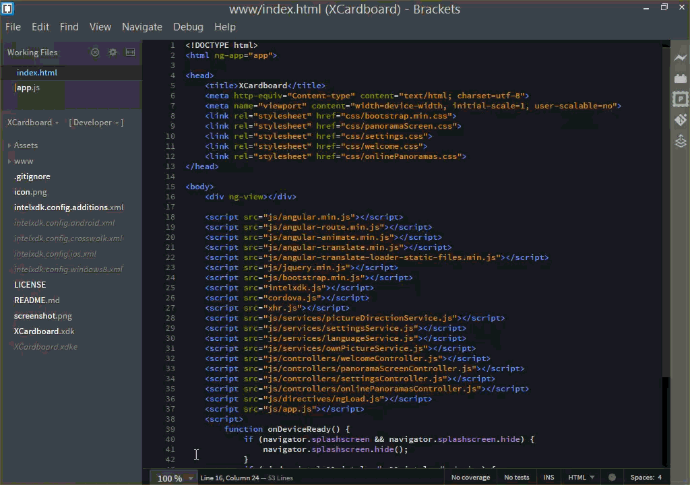Close all working files with the X icon
The width and height of the screenshot is (690, 485).
click(95, 53)
